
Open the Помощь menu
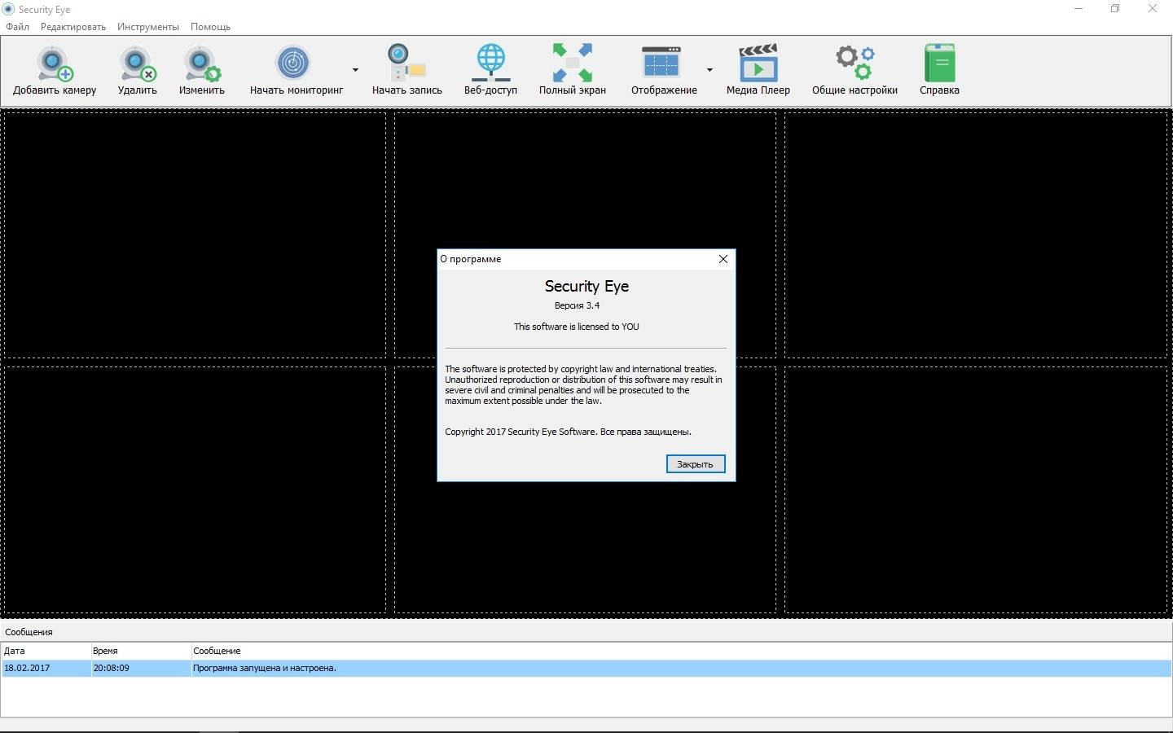pos(210,27)
